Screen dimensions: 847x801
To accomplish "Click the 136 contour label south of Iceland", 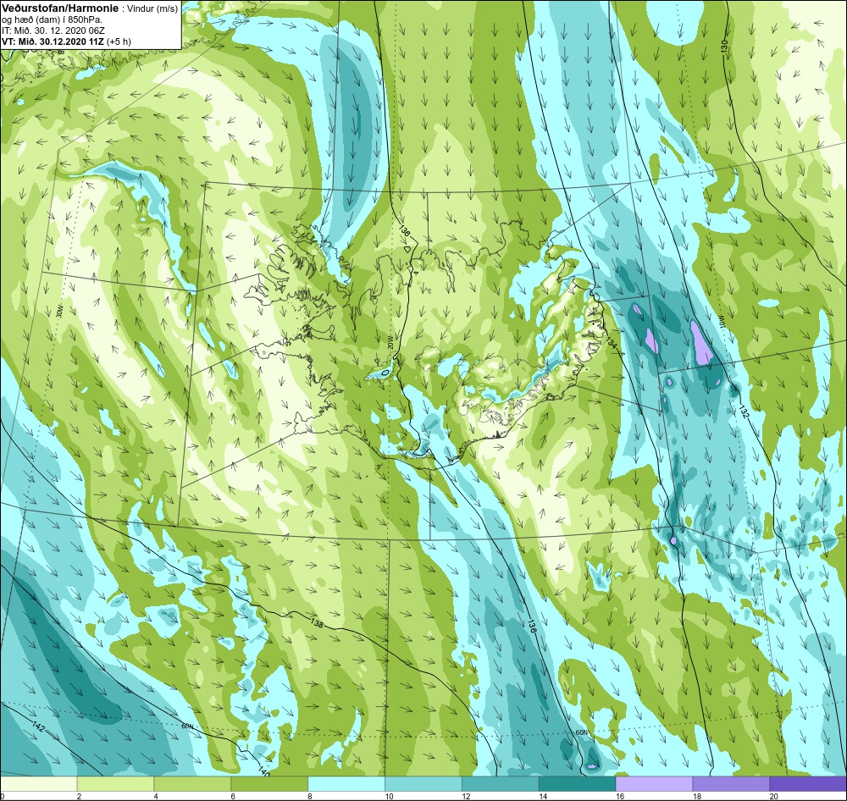I will click(x=532, y=626).
